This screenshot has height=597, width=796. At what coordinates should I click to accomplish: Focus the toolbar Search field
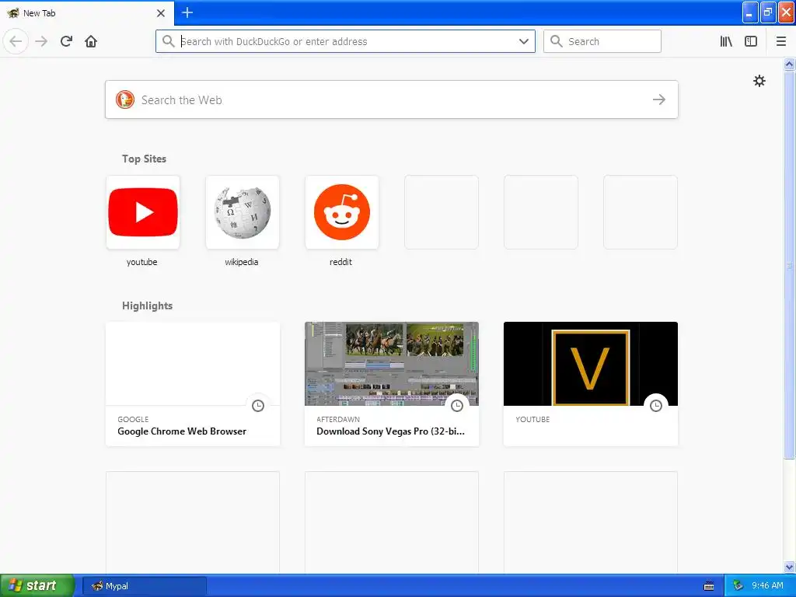[x=602, y=41]
